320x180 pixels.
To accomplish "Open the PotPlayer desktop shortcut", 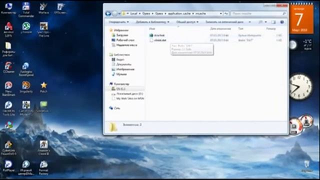I will tap(8, 165).
